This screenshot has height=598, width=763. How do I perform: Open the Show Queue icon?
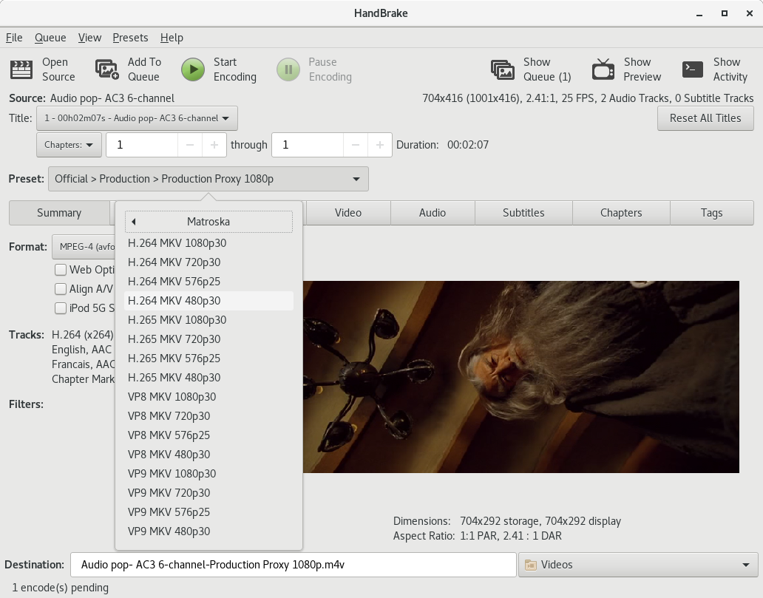click(x=503, y=69)
